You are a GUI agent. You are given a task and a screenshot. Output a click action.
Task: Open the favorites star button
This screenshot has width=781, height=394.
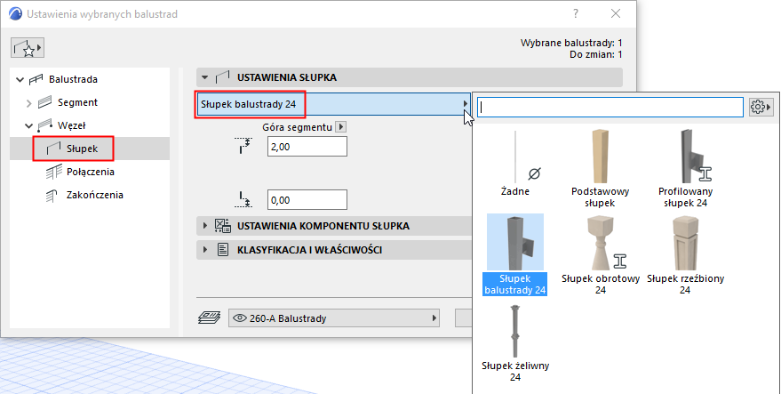click(28, 48)
